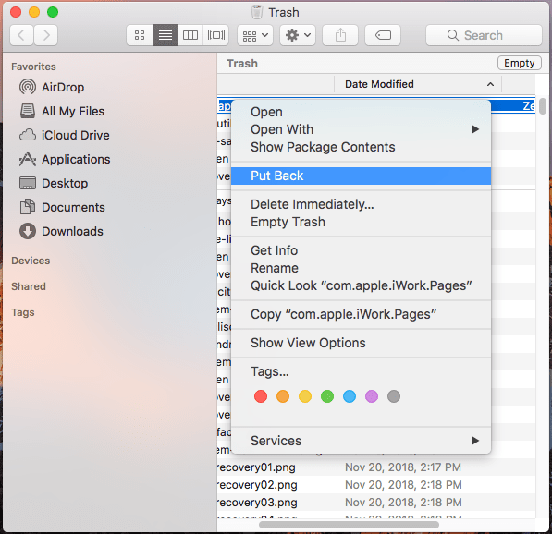The height and width of the screenshot is (534, 552).
Task: Open iCloud Drive in the sidebar
Action: click(x=65, y=135)
